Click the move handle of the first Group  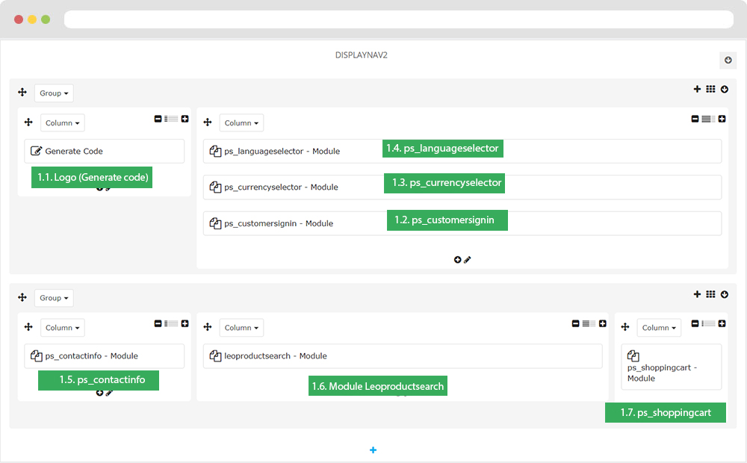[22, 93]
